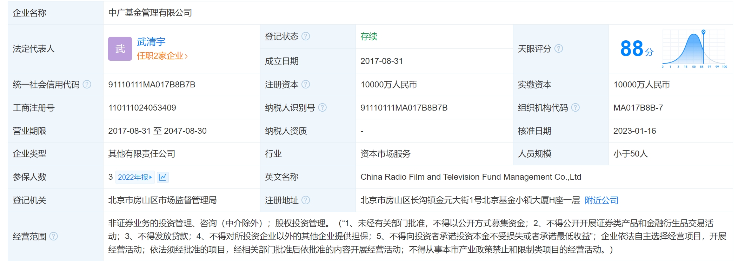Select credit code 91110111MA017B8B7B in 统一社会信用代码 row
The image size is (738, 265).
[152, 84]
